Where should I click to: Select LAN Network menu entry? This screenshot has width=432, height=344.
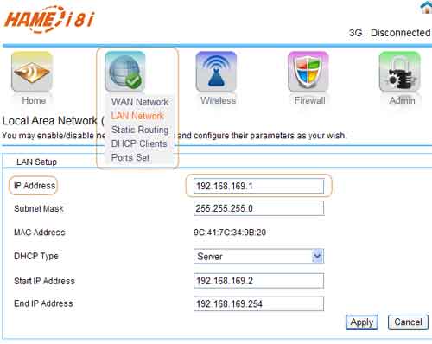coord(137,116)
